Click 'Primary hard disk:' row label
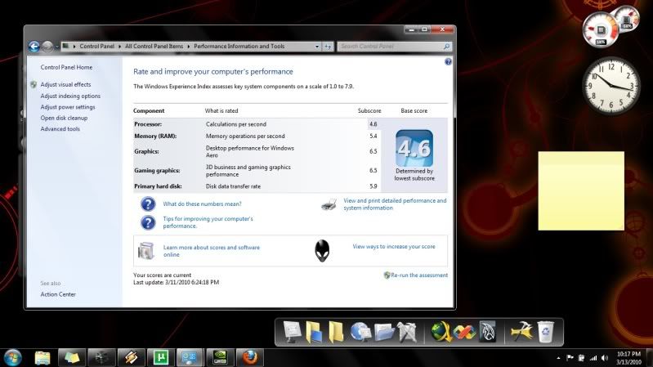Screen dimensions: 653x367 click(158, 186)
